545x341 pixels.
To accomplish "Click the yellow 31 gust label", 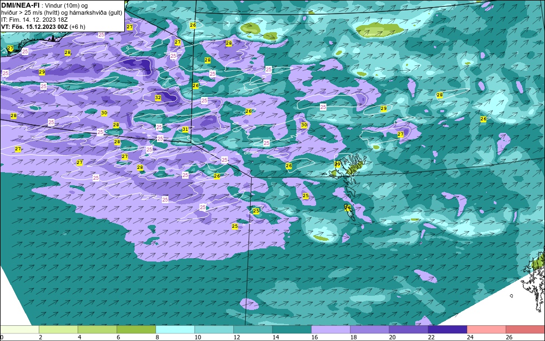I will pos(185,129).
